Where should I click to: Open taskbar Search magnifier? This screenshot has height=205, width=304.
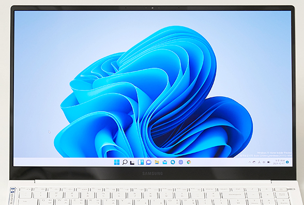(125, 162)
